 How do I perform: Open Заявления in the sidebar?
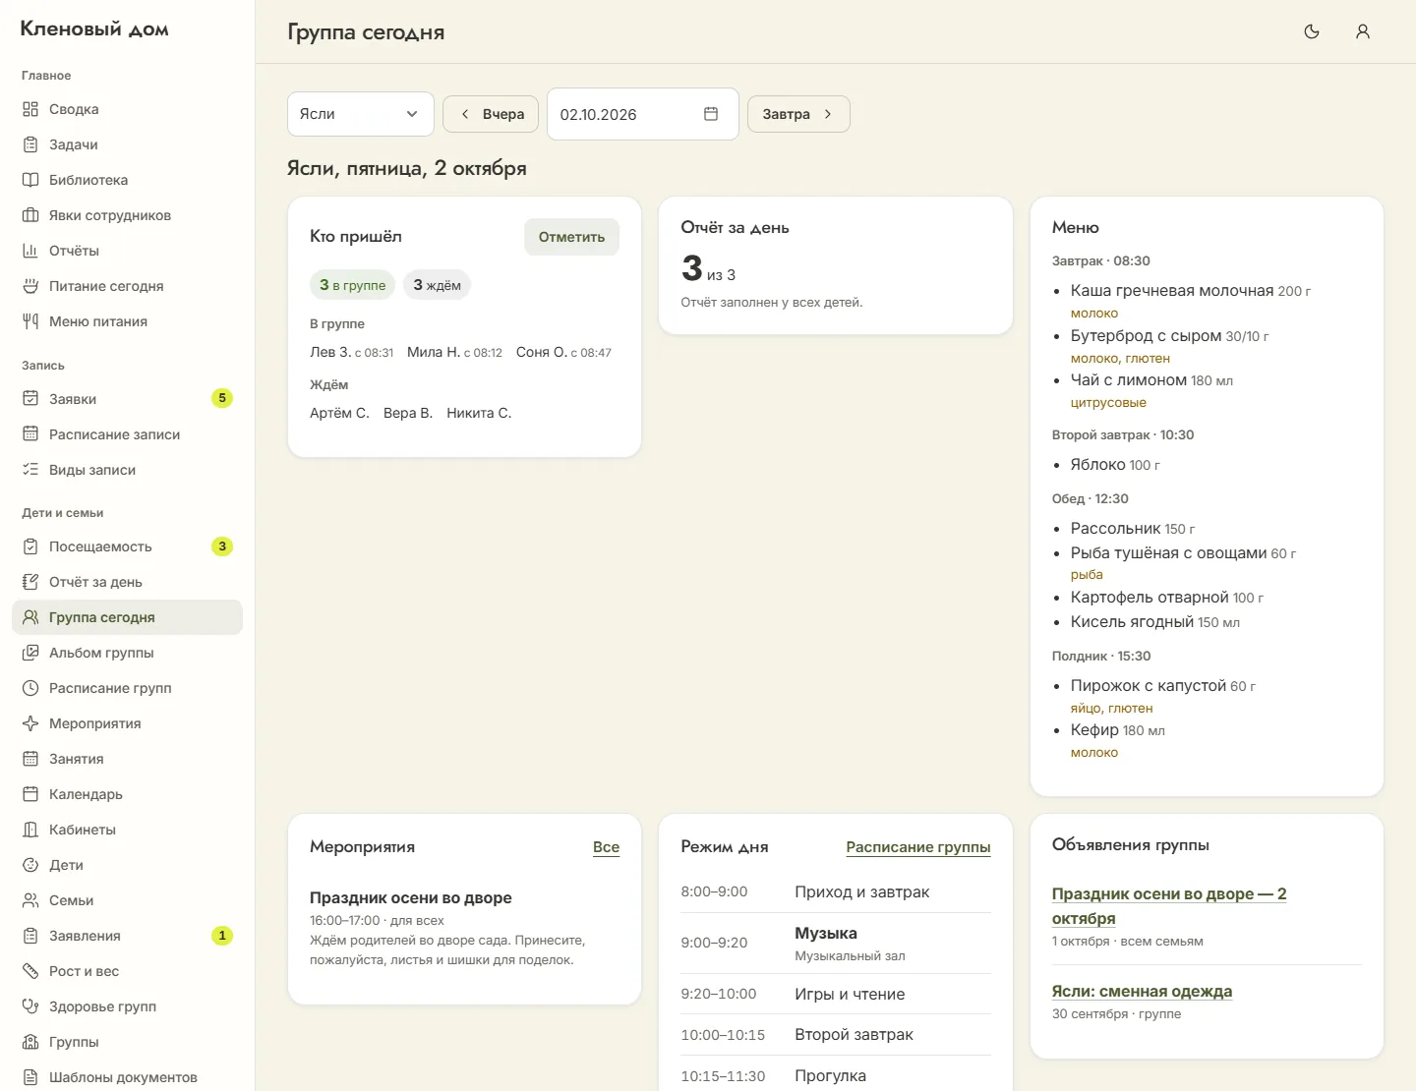click(127, 936)
